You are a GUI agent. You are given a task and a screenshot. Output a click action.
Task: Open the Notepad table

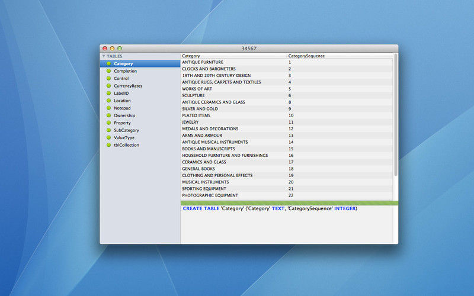[x=140, y=108]
